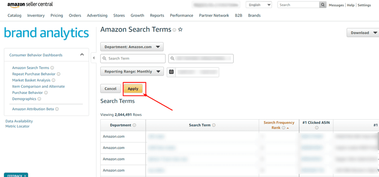This screenshot has width=379, height=177.
Task: Open the Settings link
Action: point(364,5)
